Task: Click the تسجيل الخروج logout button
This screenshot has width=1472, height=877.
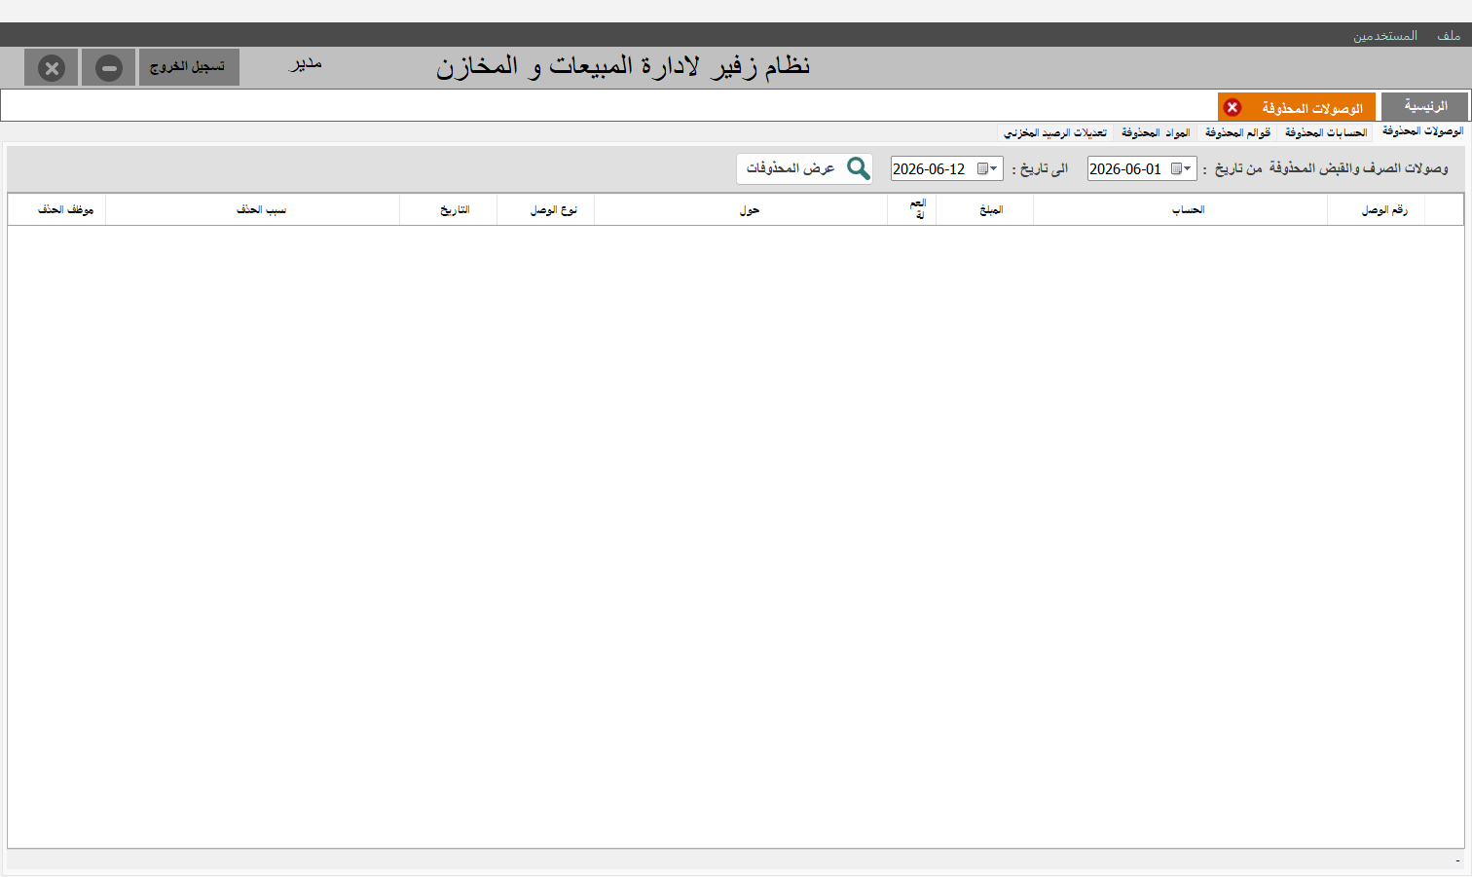Action: (189, 67)
